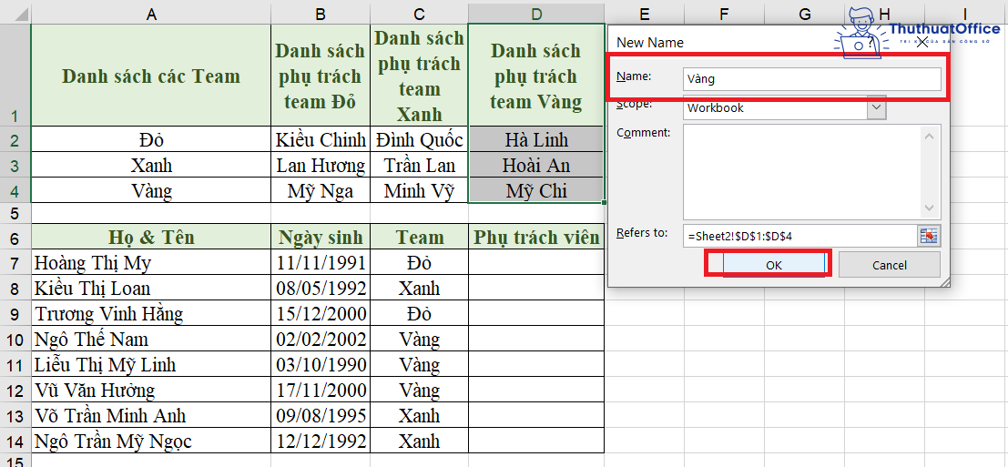Select cell 'Hoài An'
Image resolution: width=1008 pixels, height=467 pixels.
click(x=536, y=165)
